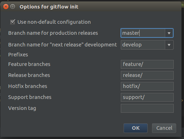Confirm gitflow init with OK
This screenshot has height=139, width=184.
pos(136,128)
